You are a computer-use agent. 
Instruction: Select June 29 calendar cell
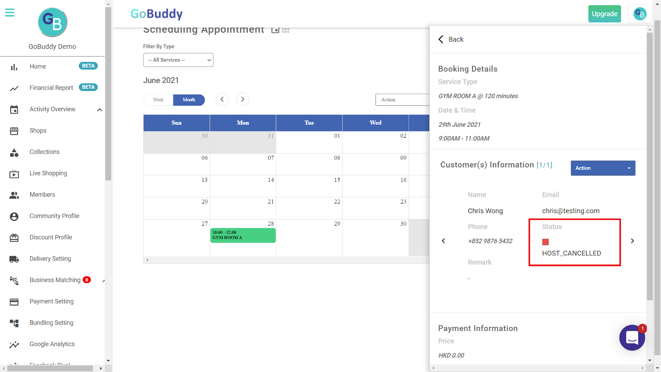[x=309, y=238]
